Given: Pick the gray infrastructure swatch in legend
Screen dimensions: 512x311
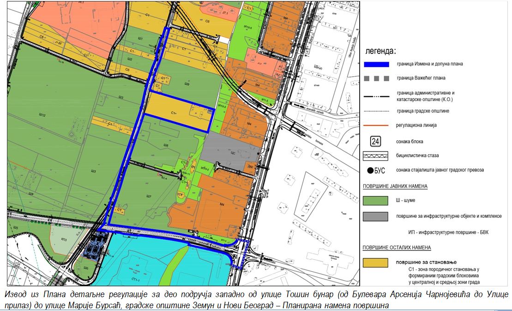Looking at the screenshot, I should point(375,216).
